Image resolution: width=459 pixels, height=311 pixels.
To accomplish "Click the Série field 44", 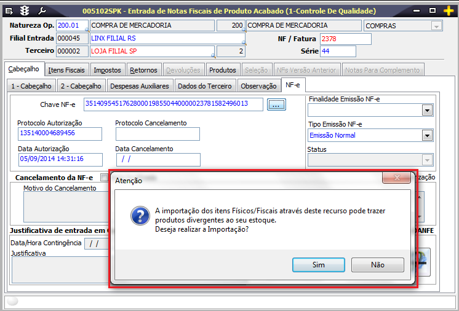I will coord(338,51).
